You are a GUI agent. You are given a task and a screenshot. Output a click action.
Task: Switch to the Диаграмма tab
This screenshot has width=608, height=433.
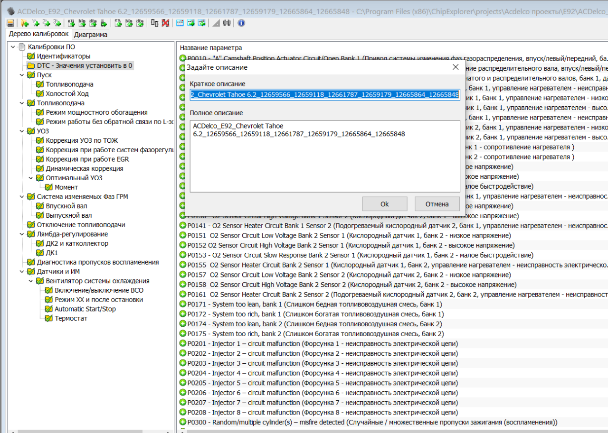pos(90,34)
